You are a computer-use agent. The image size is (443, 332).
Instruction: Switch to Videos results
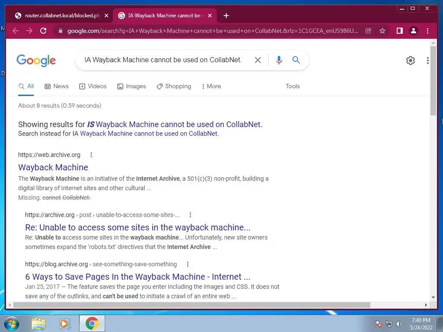[93, 86]
